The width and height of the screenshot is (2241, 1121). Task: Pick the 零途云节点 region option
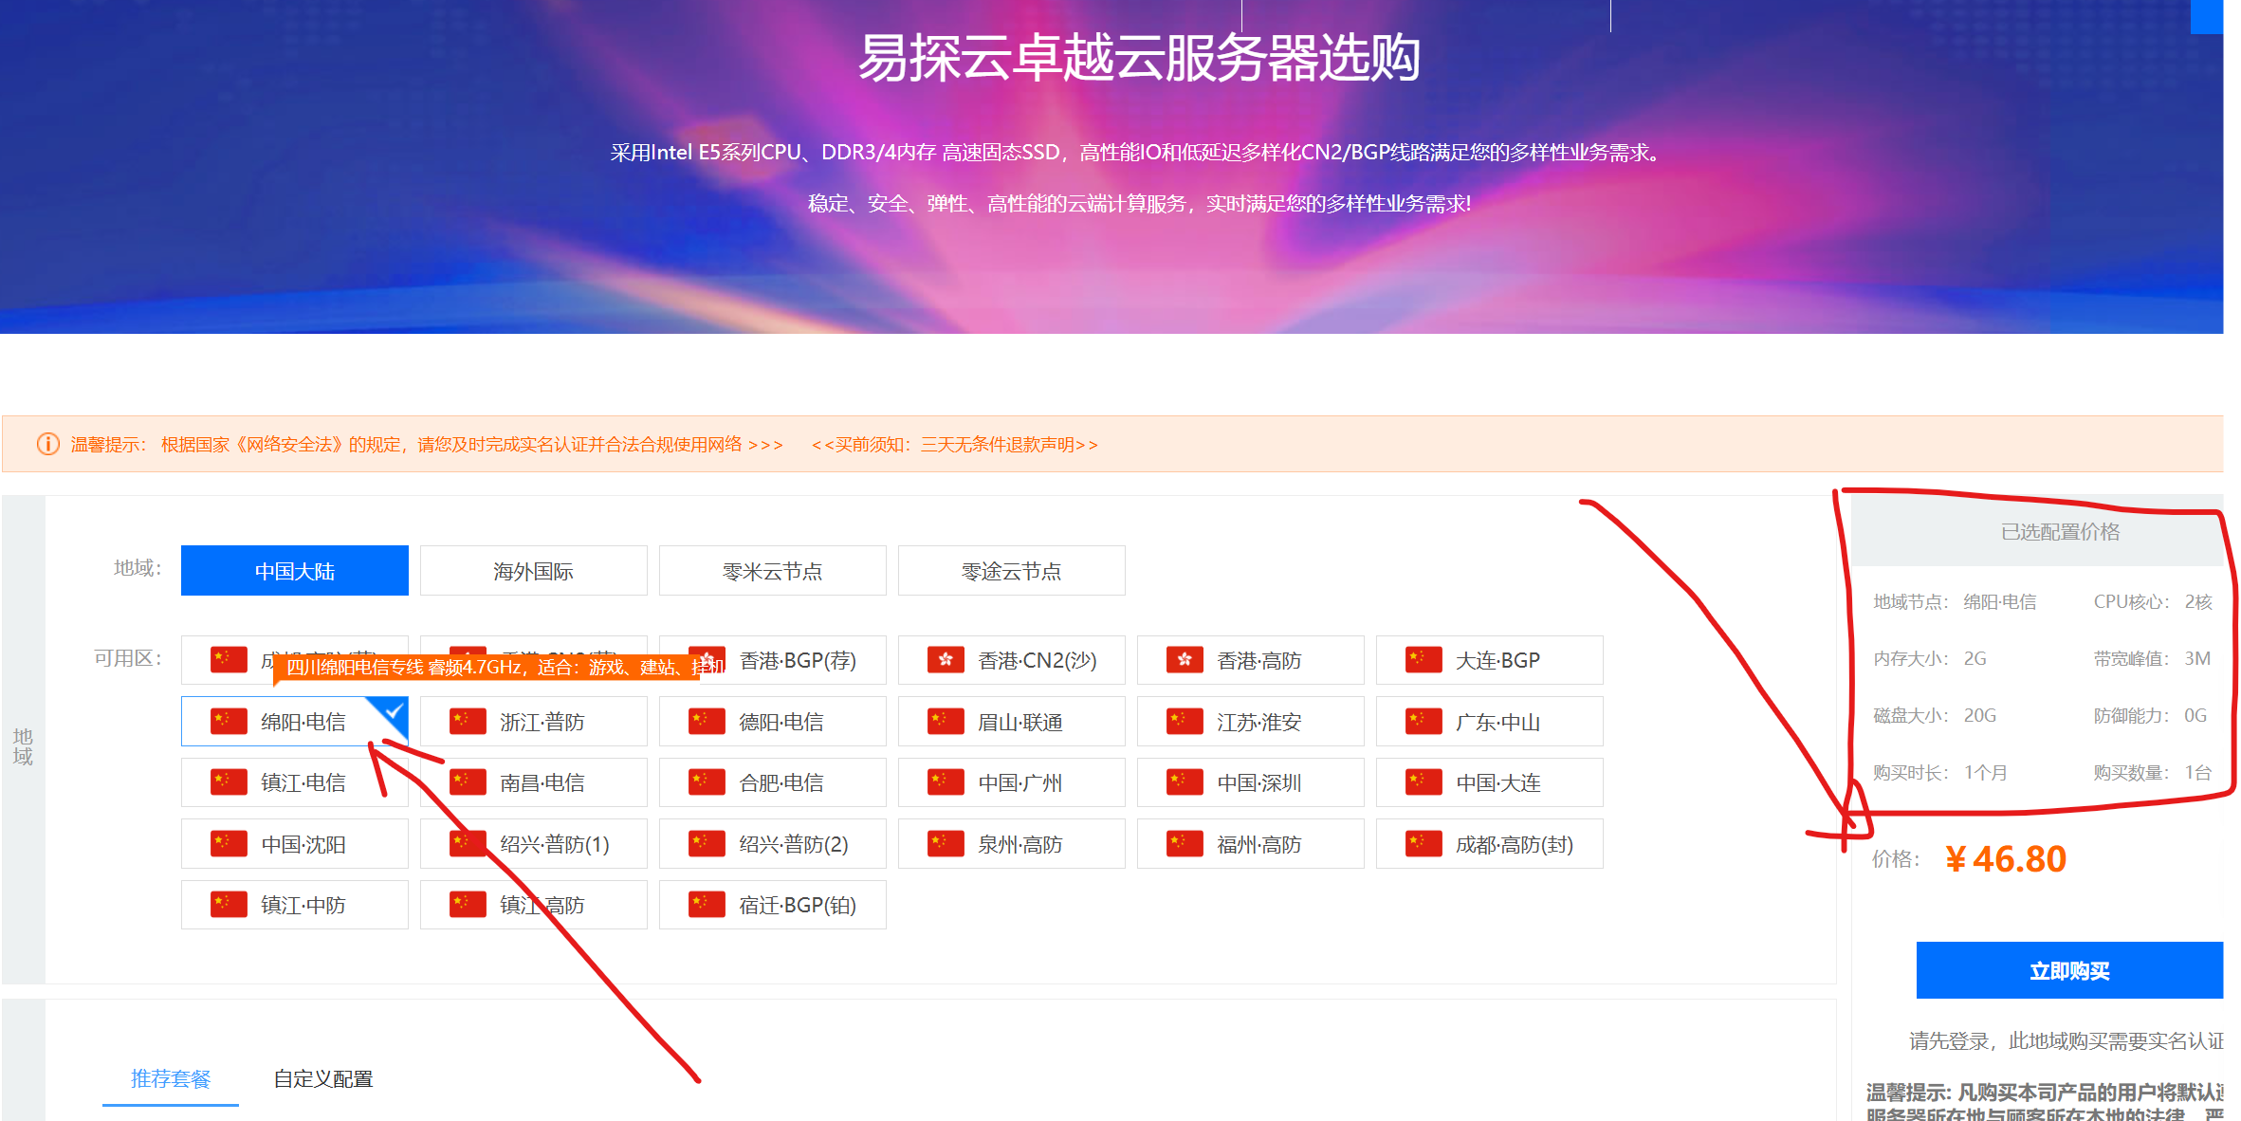click(1011, 571)
